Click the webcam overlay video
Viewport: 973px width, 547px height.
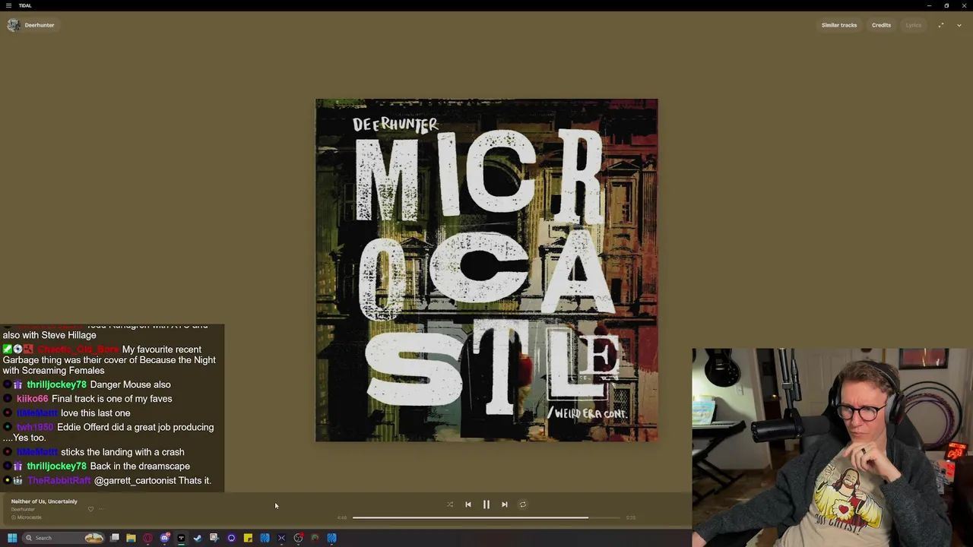[x=832, y=447]
